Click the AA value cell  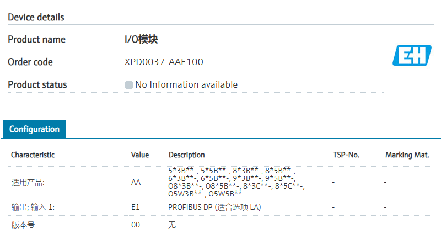point(136,182)
